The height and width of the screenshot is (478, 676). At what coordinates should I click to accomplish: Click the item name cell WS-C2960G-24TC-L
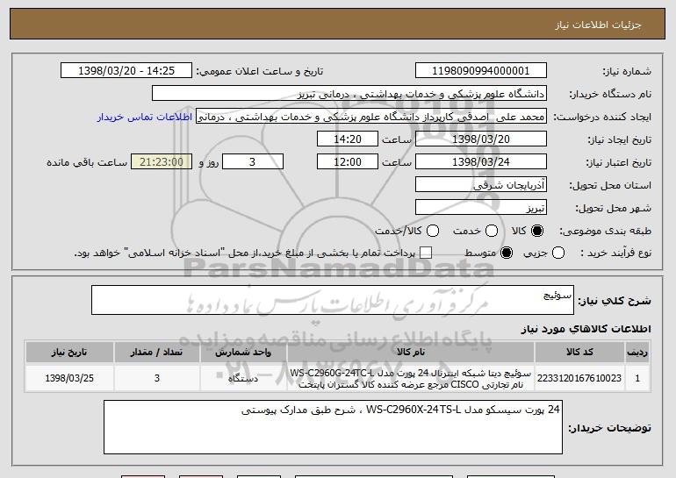coord(411,379)
